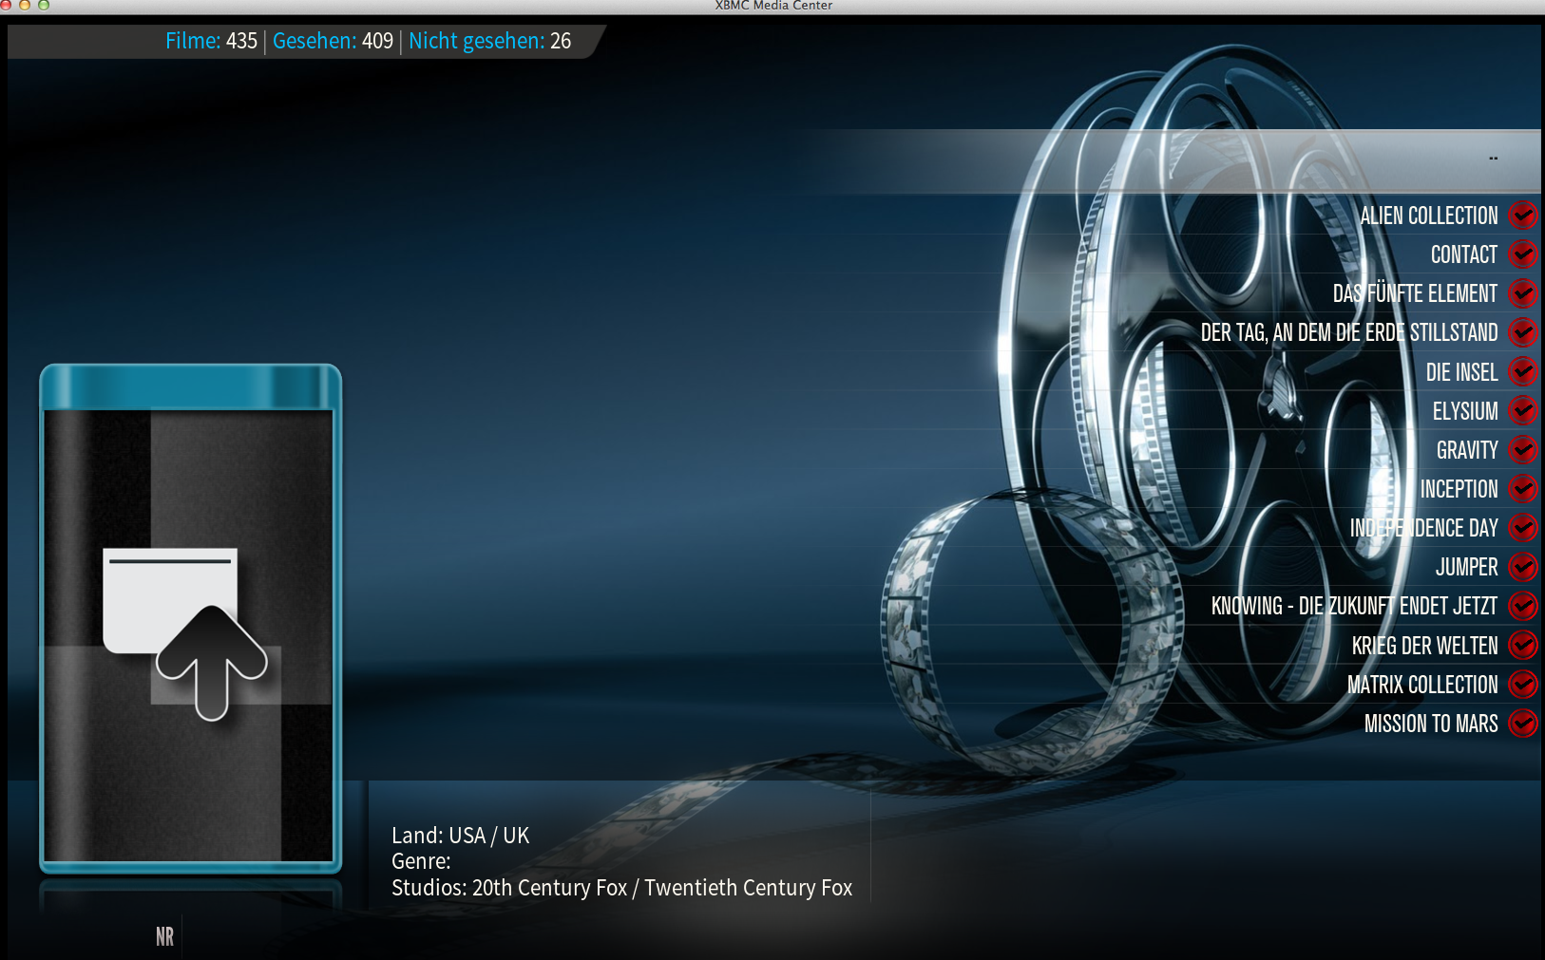Minimize the window using the yellow button

click(25, 5)
